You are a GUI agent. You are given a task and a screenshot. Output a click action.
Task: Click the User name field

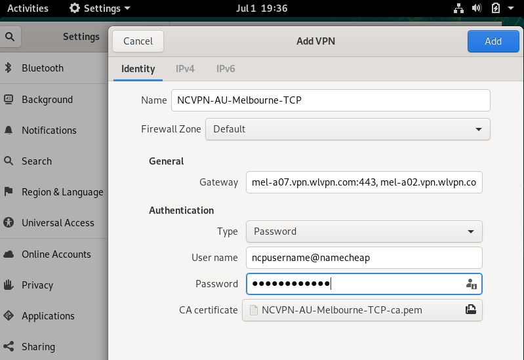click(364, 258)
